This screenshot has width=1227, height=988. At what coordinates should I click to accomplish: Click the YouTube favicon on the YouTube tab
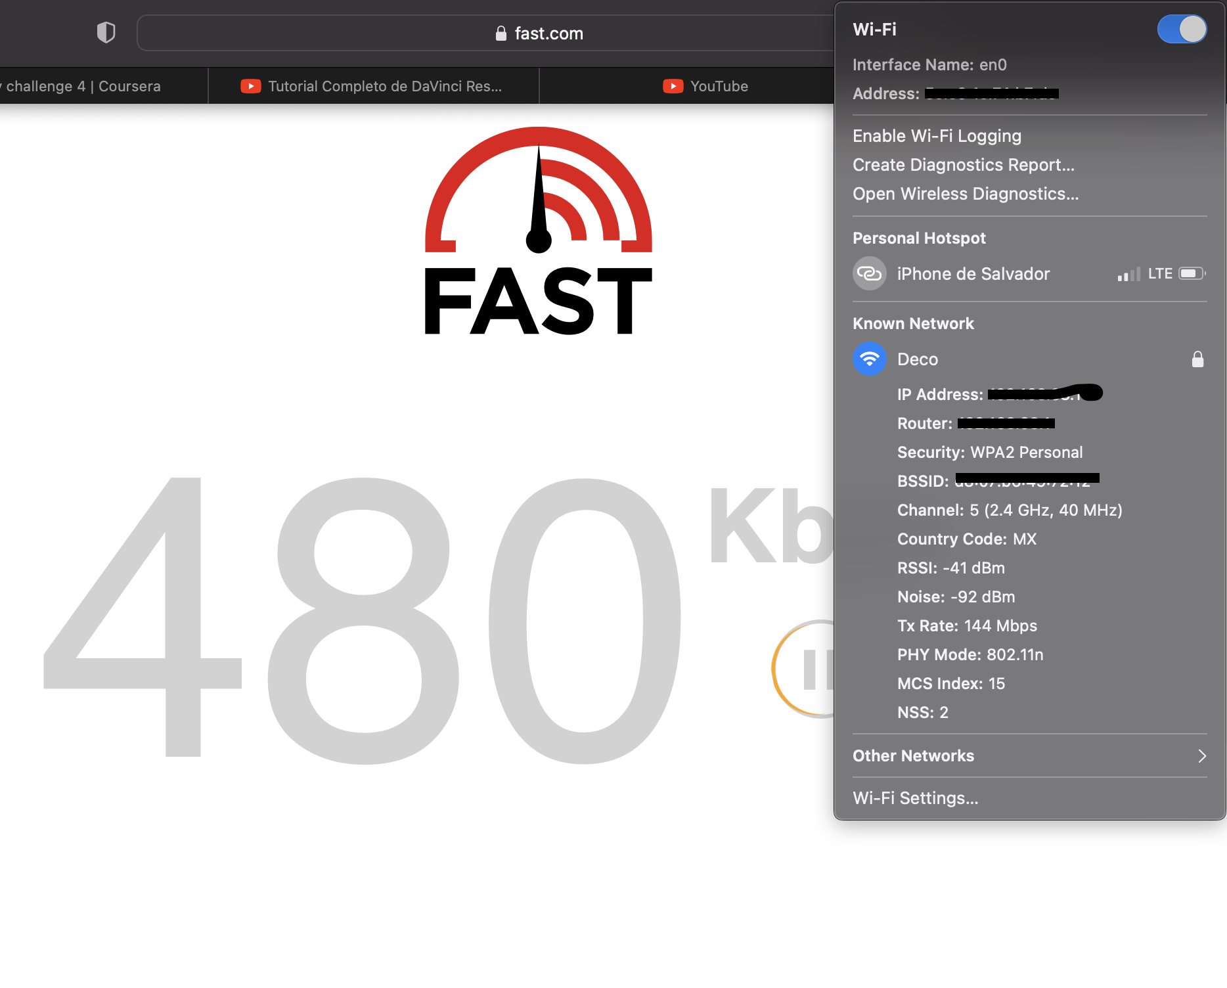click(x=673, y=86)
